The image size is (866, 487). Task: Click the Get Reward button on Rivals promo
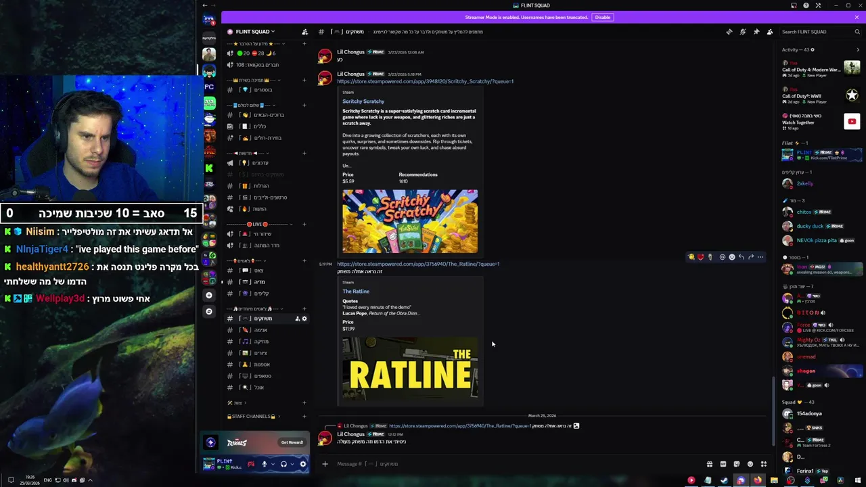click(292, 442)
